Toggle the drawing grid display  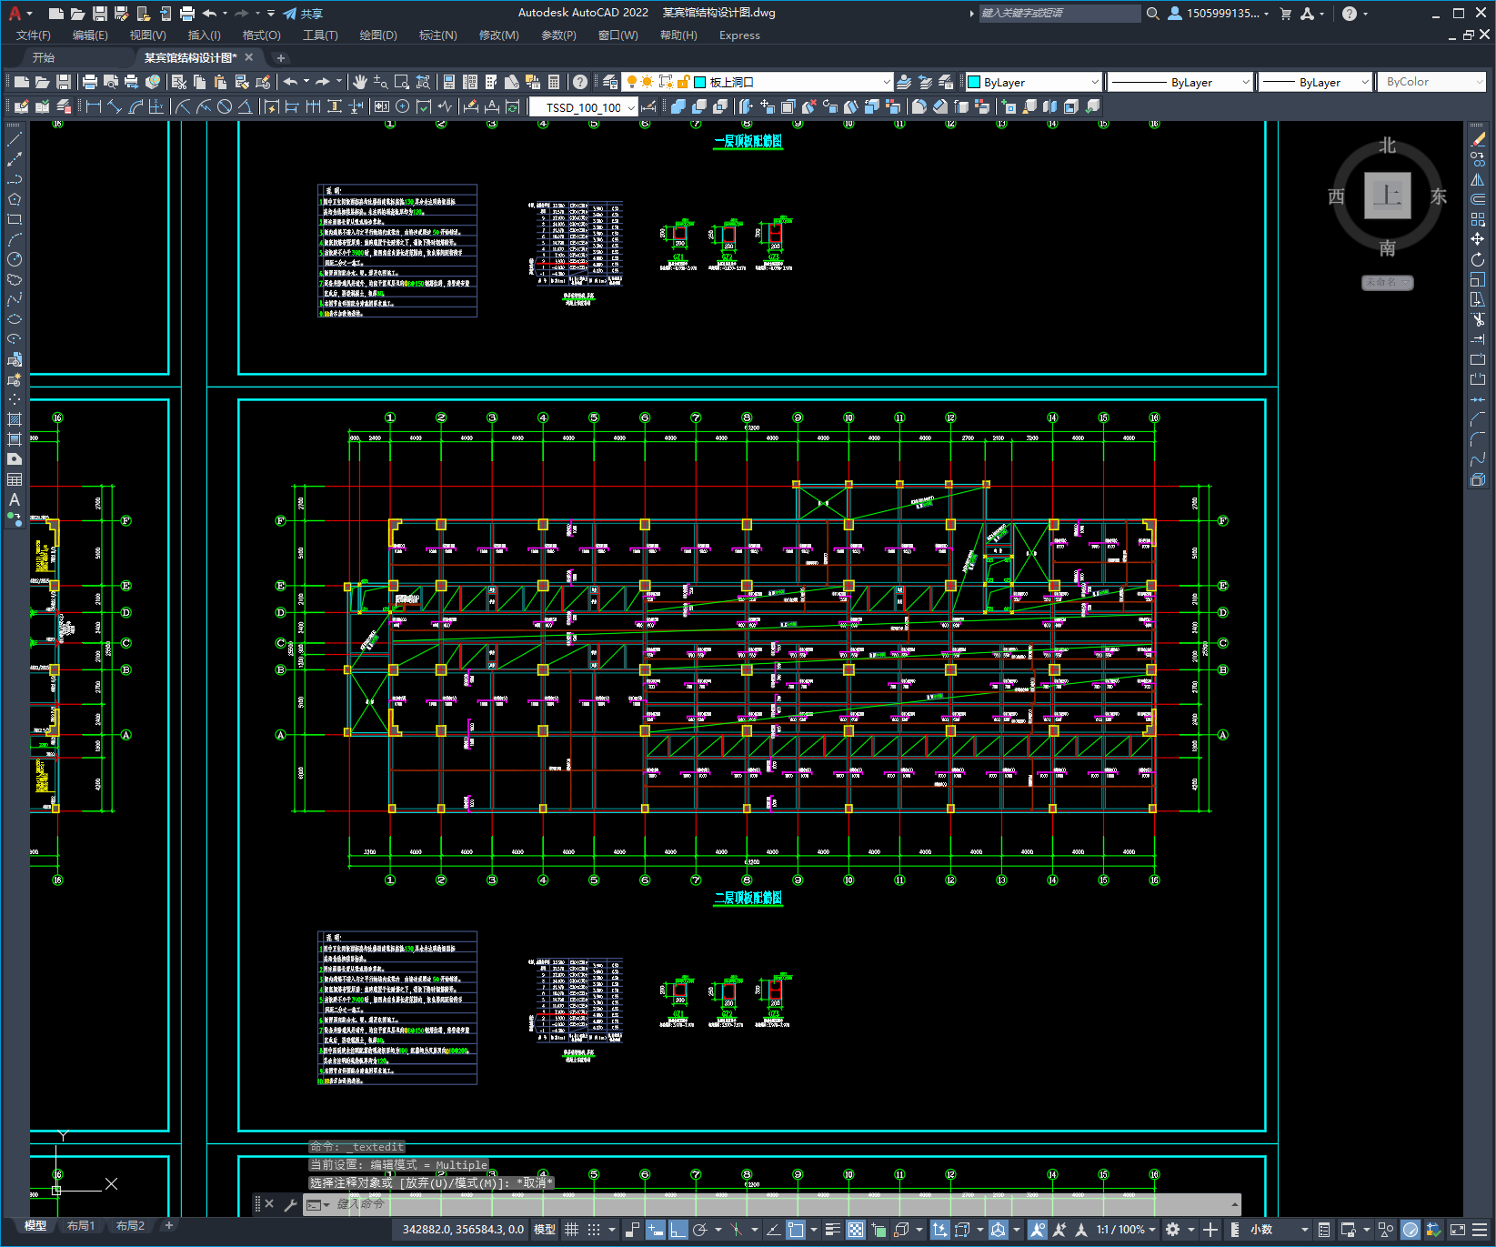571,1230
